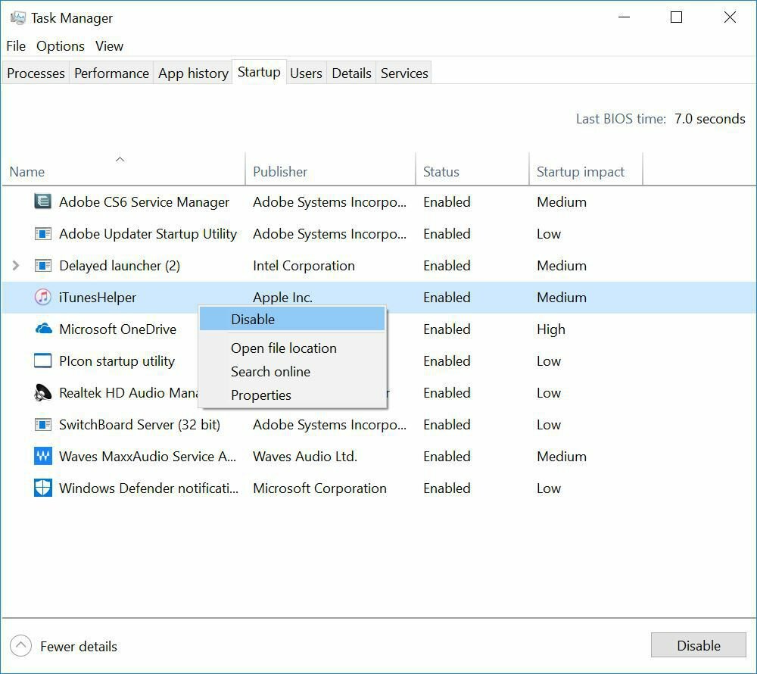This screenshot has height=674, width=757.
Task: Select Open file location menu entry
Action: pyautogui.click(x=283, y=348)
